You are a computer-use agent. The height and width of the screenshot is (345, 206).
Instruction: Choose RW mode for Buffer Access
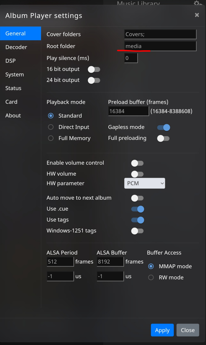[151, 277]
